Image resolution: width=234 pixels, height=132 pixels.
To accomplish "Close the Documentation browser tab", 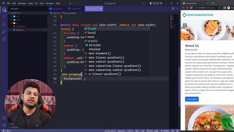I will (208, 3).
